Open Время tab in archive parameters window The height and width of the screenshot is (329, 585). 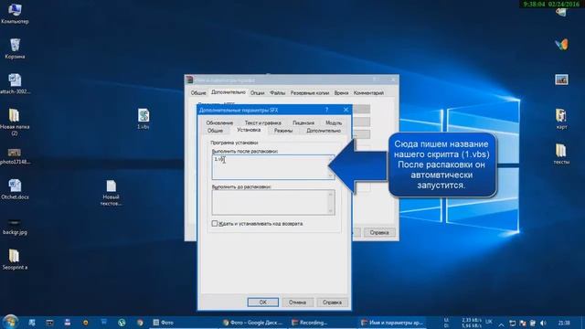[x=341, y=93]
